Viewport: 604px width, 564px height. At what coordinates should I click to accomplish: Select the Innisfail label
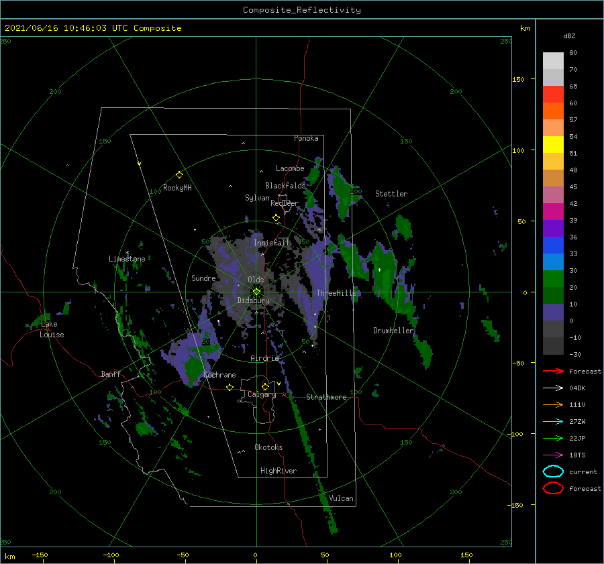(x=271, y=243)
